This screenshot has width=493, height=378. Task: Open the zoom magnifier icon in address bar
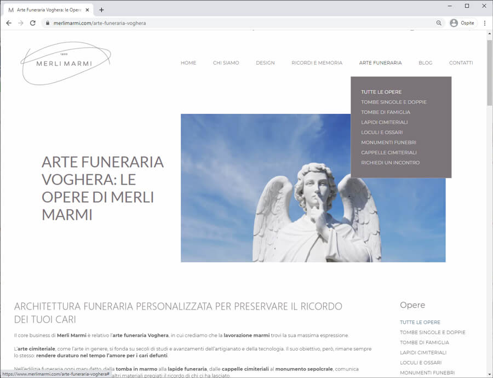439,23
